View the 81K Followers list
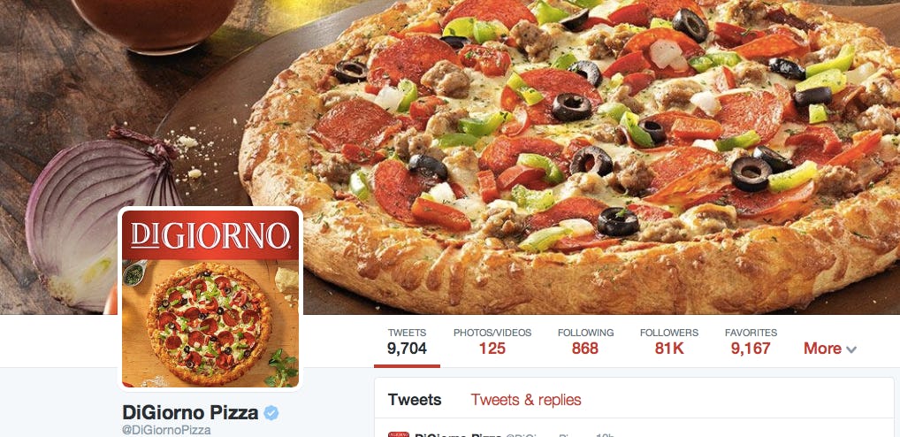The image size is (900, 437). (669, 341)
